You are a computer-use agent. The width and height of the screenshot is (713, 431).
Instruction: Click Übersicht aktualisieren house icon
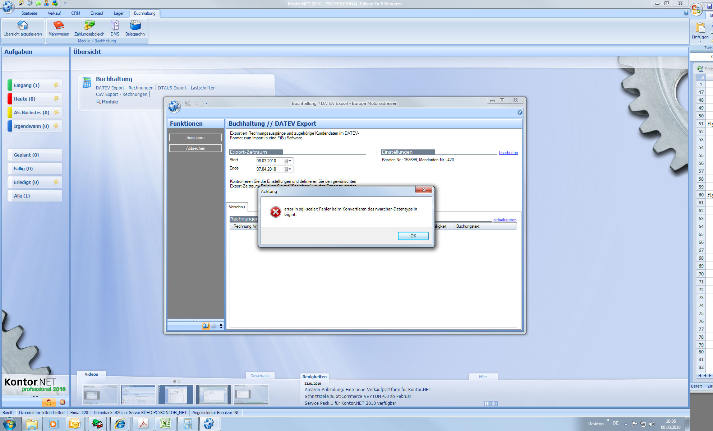pyautogui.click(x=23, y=26)
